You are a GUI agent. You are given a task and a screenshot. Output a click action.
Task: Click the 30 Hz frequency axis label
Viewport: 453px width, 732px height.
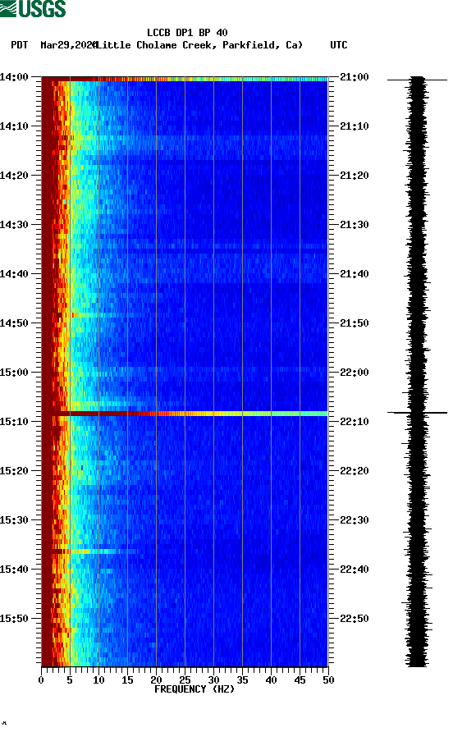(213, 680)
